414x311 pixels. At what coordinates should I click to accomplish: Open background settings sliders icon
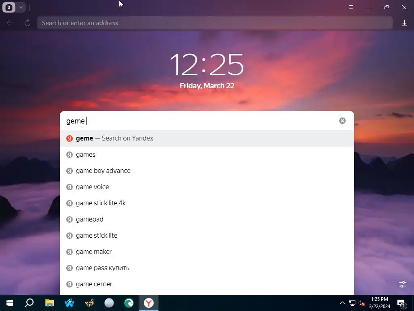[x=403, y=284]
